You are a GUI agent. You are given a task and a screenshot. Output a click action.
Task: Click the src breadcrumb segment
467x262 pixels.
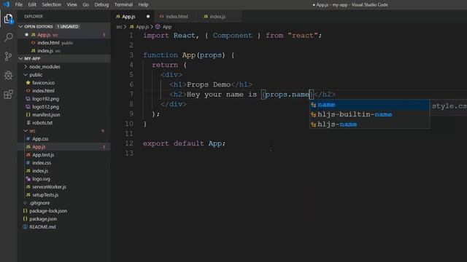click(119, 27)
